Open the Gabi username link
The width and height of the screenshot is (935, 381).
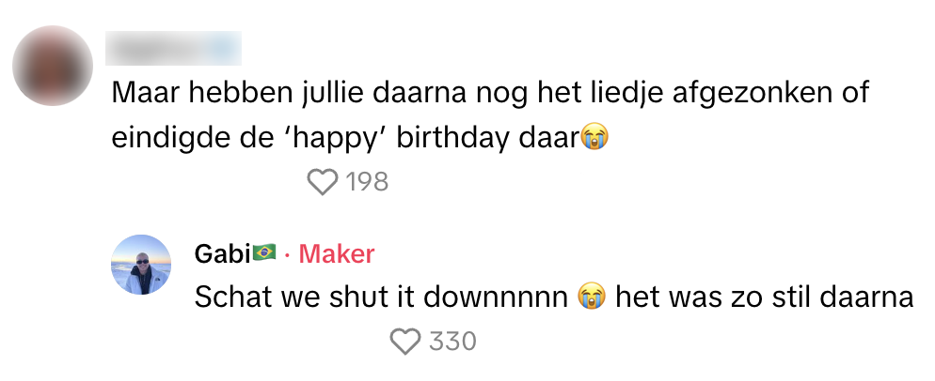(x=222, y=253)
